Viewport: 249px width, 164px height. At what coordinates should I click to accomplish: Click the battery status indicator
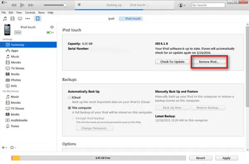(50, 32)
